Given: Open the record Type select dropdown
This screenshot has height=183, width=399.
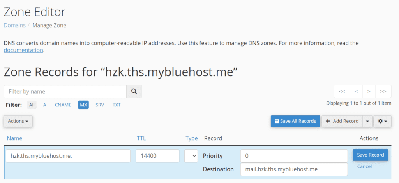Looking at the screenshot, I should [x=191, y=156].
